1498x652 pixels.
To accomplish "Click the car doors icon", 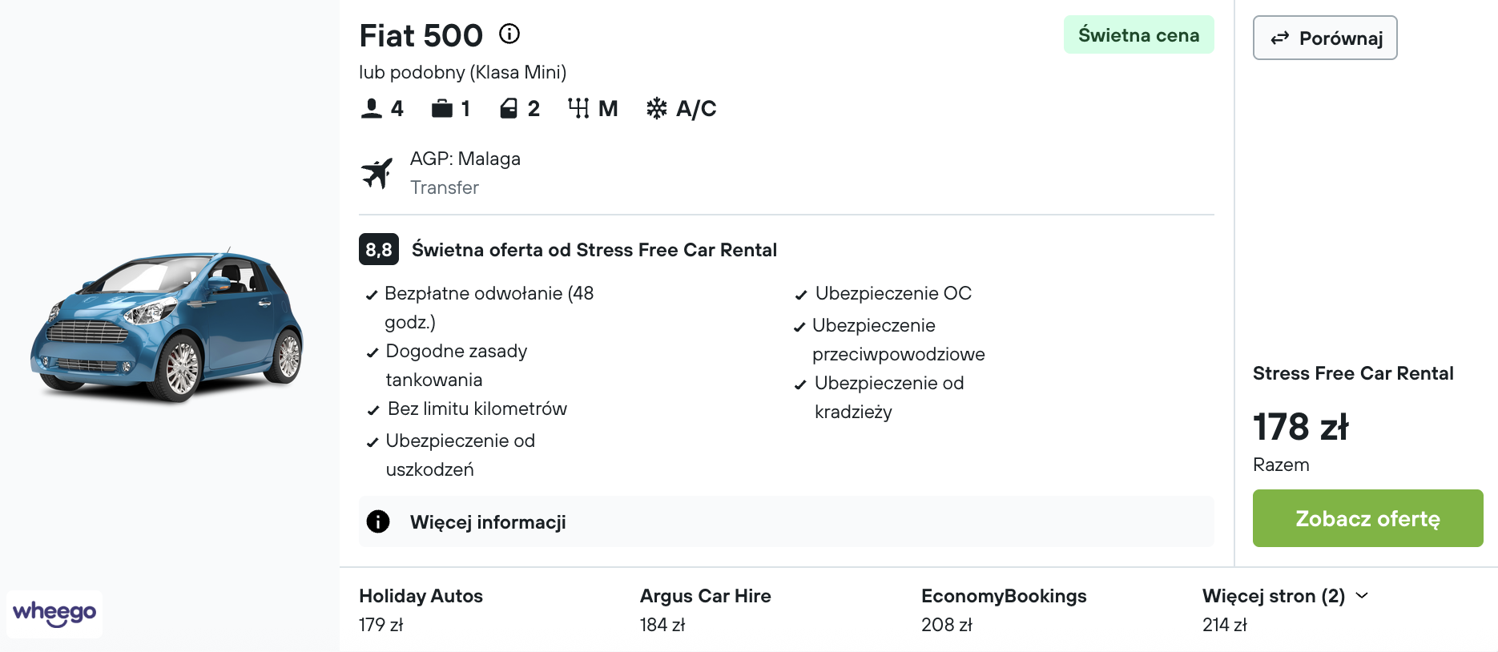I will pos(509,108).
